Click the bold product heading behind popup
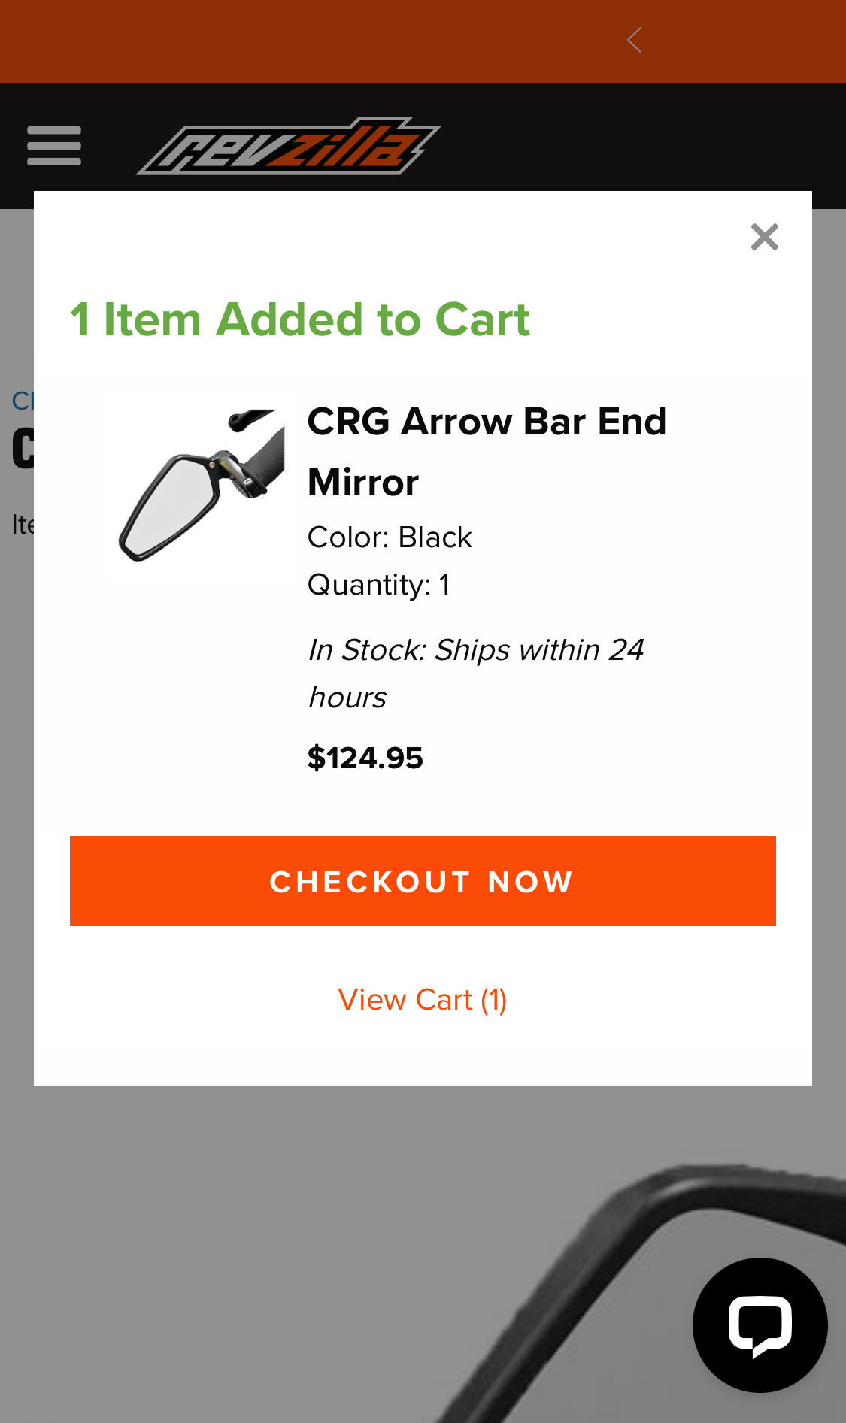 pos(23,450)
